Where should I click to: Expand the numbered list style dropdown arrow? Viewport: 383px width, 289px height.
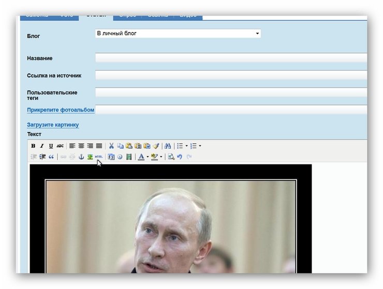click(x=200, y=146)
